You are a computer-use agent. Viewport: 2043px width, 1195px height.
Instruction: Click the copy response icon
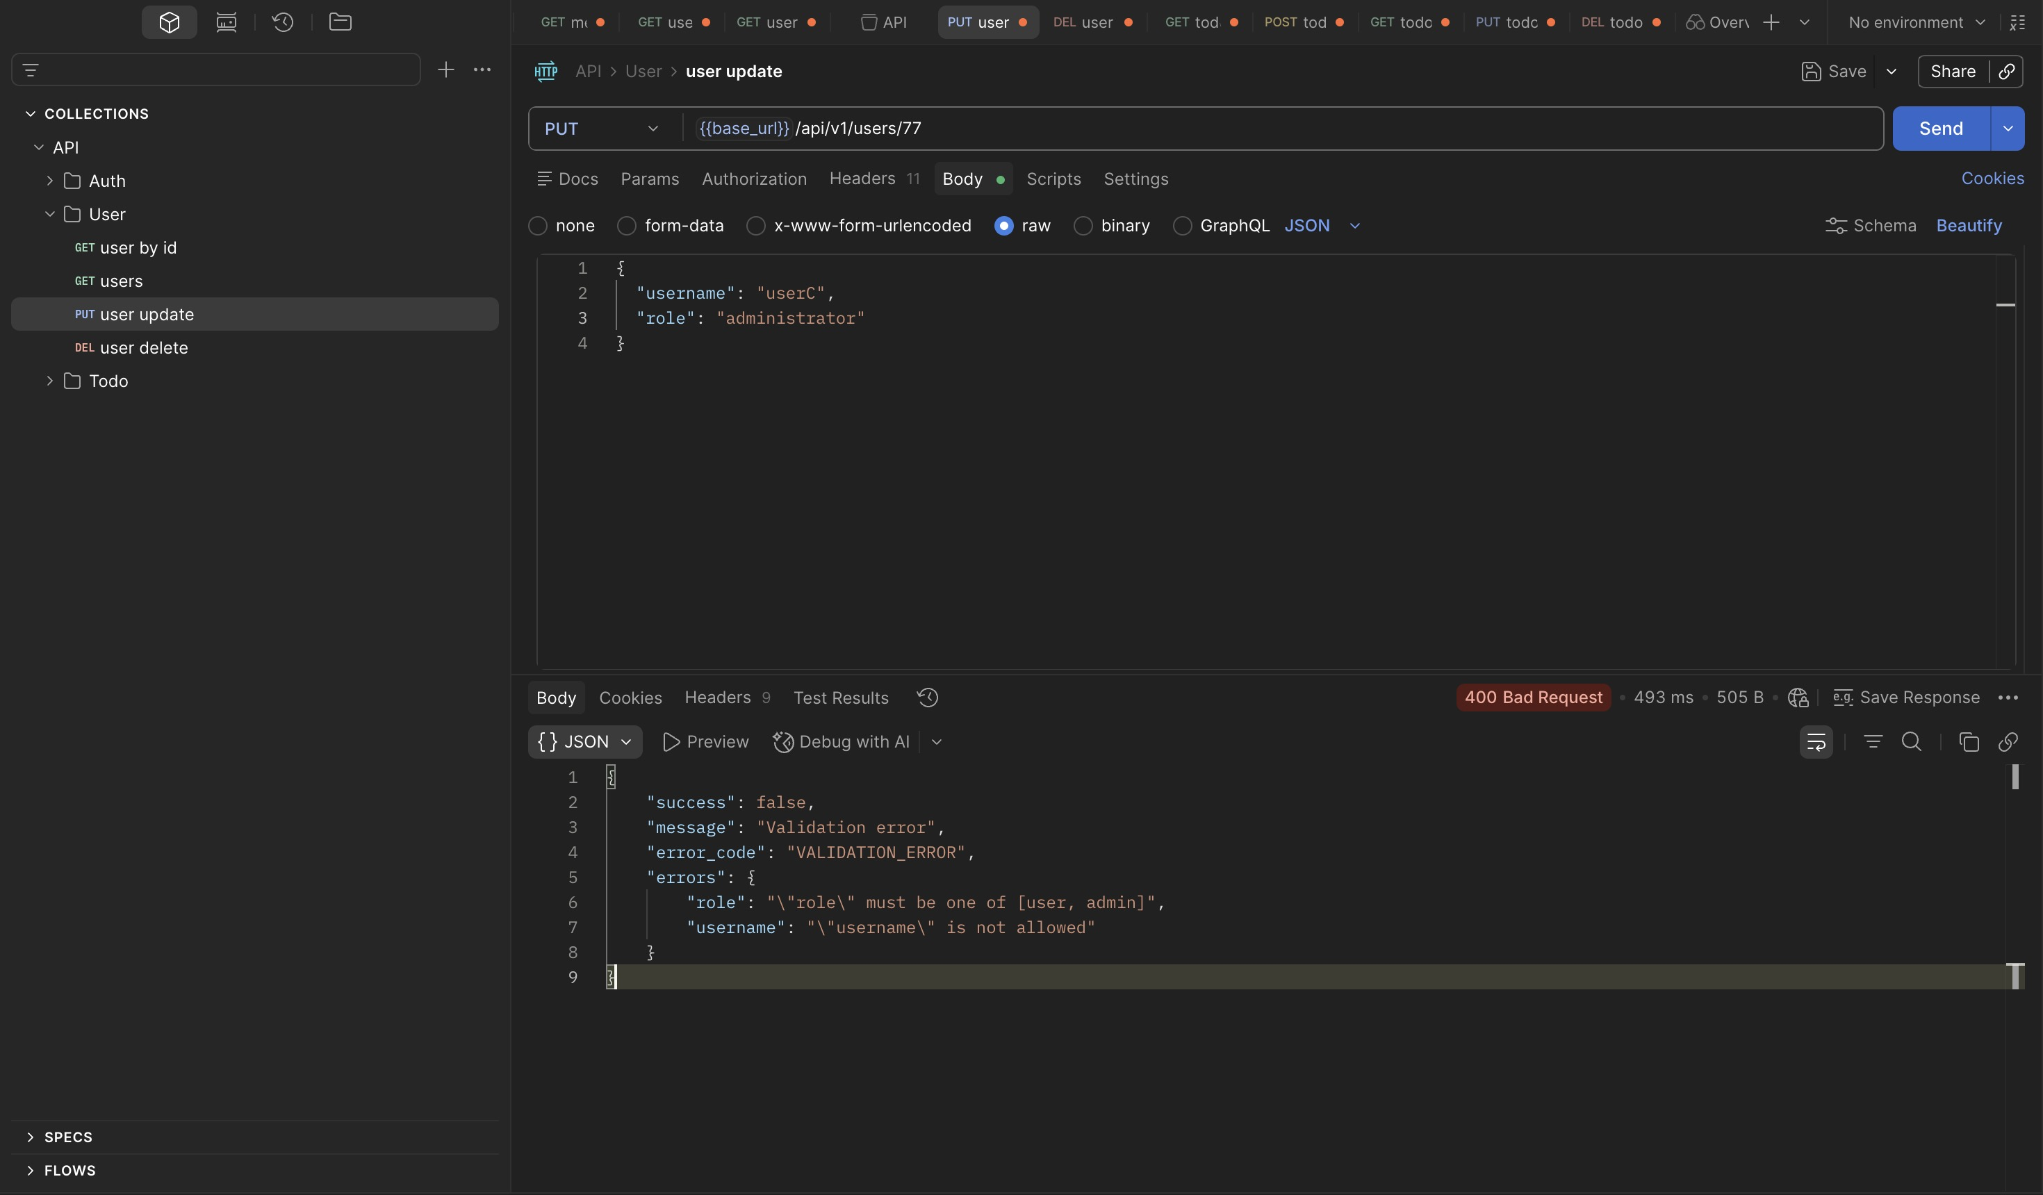click(1969, 742)
